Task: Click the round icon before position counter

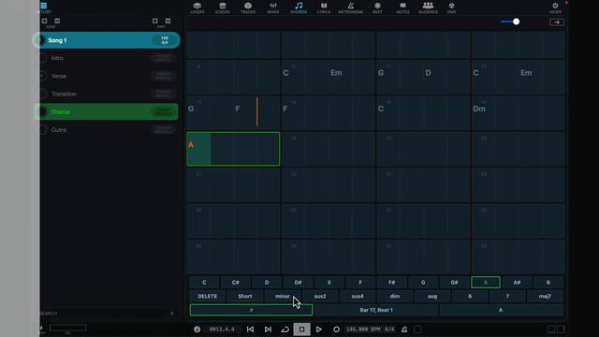Action: coord(197,329)
